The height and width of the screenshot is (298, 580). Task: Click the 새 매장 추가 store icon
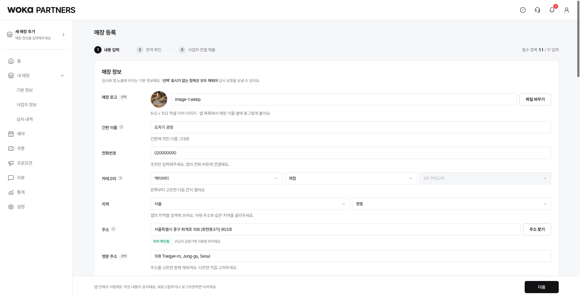pos(10,35)
